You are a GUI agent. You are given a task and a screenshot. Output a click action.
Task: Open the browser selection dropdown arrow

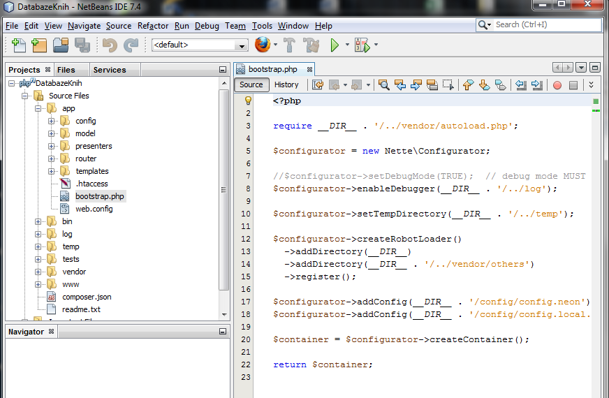[x=275, y=45]
